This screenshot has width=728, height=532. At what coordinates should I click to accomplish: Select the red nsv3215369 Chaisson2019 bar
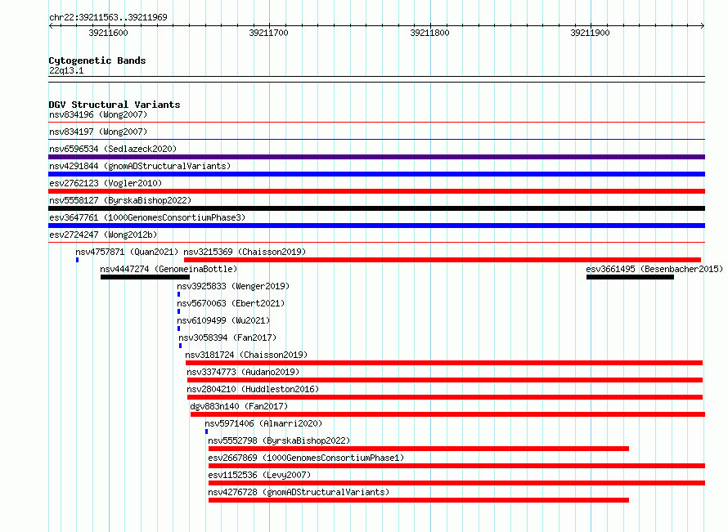tap(443, 260)
